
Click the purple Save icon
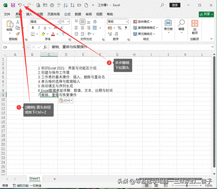click(13, 5)
